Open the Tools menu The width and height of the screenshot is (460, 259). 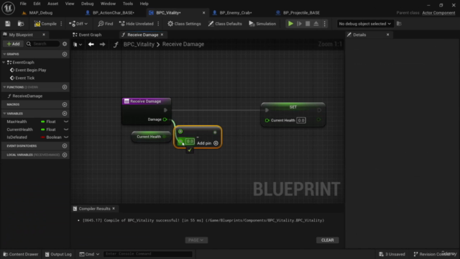[128, 4]
